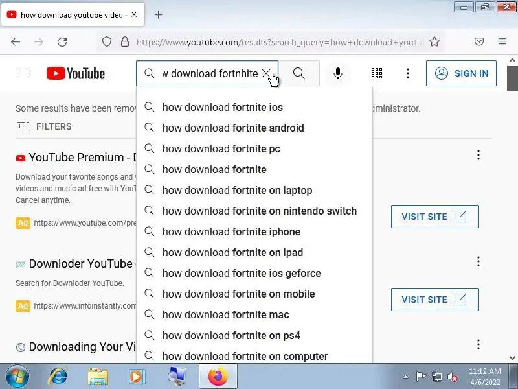Image resolution: width=518 pixels, height=389 pixels.
Task: Open the FILTERS panel
Action: click(44, 126)
